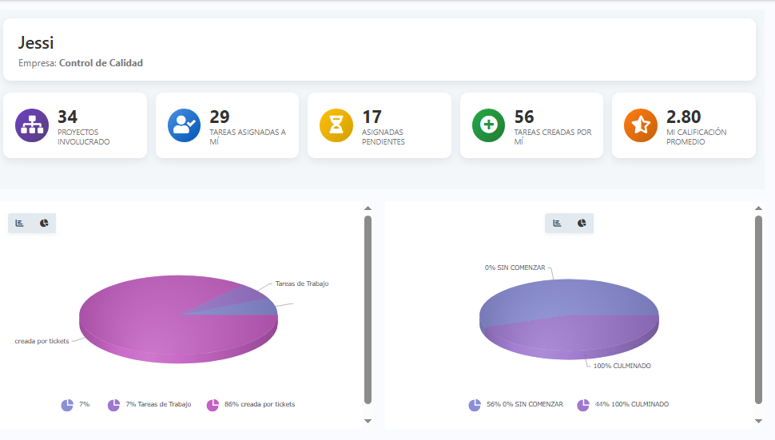Open the '34 Proyectos Involucrado' card
775x440 pixels.
(75, 125)
